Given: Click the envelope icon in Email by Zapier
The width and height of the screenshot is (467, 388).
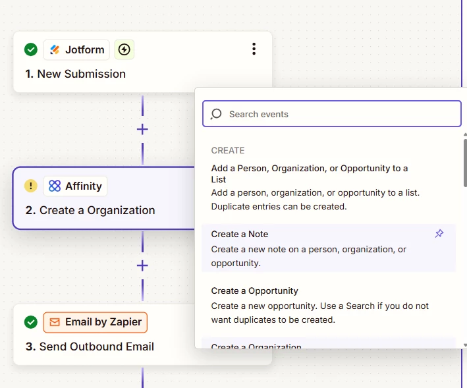Looking at the screenshot, I should 55,322.
